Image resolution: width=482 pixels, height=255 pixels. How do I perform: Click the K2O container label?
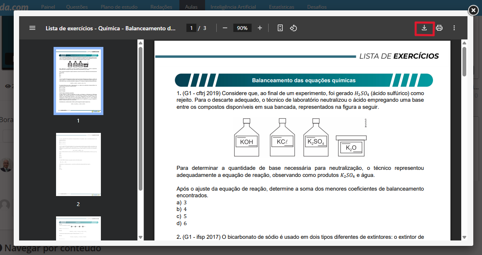tap(351, 148)
